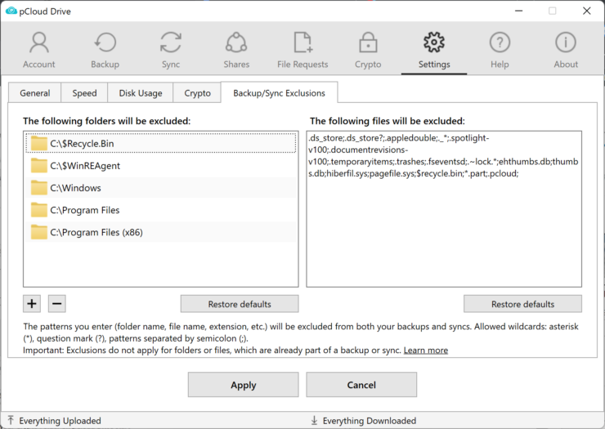
Task: Show the About information
Action: 566,50
